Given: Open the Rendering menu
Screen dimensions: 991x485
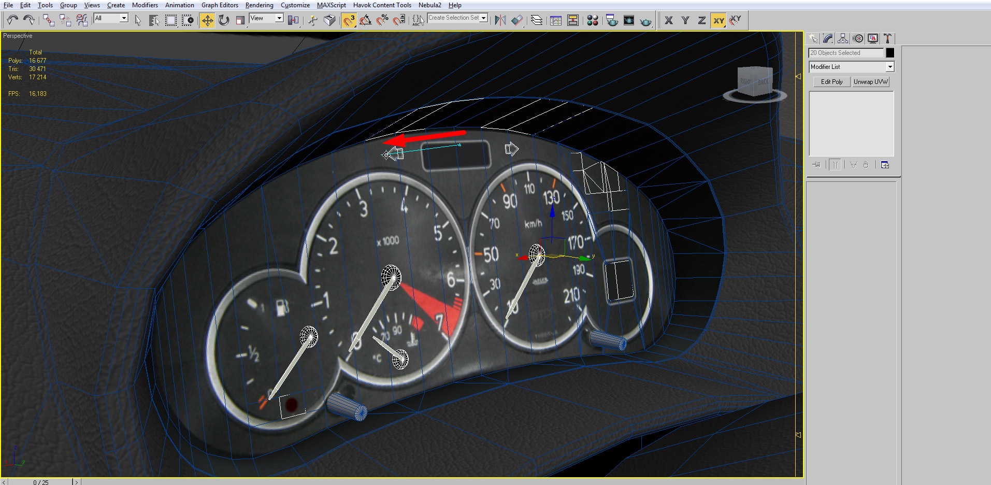Looking at the screenshot, I should (259, 5).
